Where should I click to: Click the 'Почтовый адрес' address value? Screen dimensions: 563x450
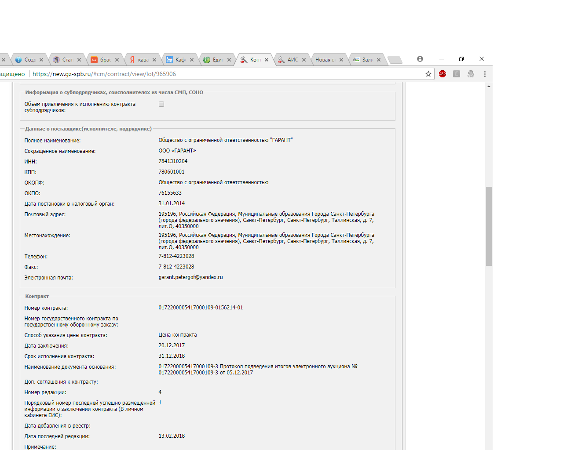267,220
